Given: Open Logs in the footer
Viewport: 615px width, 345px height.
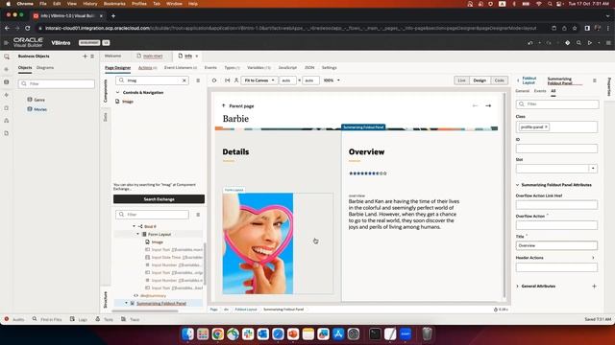Looking at the screenshot, I should (x=83, y=319).
